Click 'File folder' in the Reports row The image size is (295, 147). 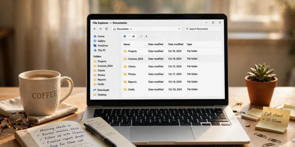192,82
